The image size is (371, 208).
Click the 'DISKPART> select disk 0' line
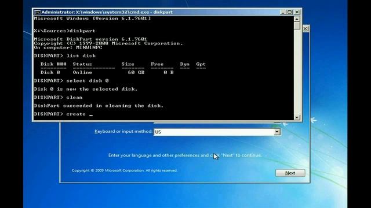pyautogui.click(x=71, y=81)
